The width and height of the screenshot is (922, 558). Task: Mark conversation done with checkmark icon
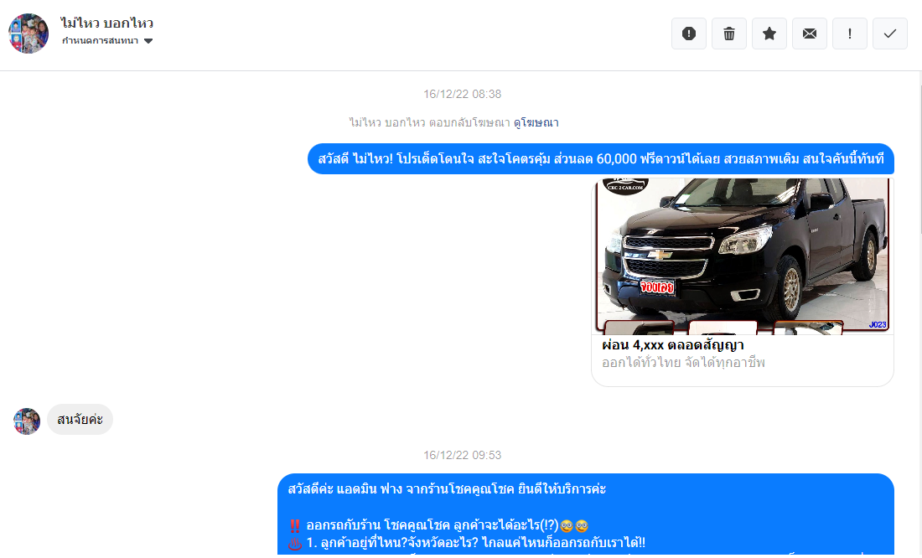pos(890,34)
